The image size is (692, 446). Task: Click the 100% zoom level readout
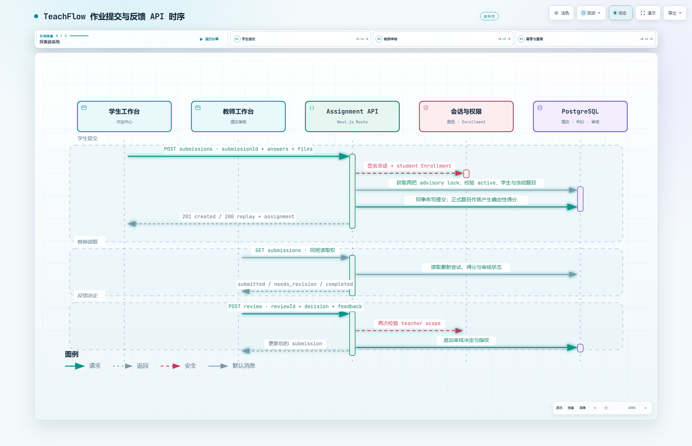point(632,408)
